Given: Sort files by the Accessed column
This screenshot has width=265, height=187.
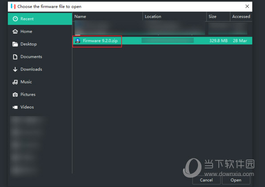Looking at the screenshot, I should [241, 16].
